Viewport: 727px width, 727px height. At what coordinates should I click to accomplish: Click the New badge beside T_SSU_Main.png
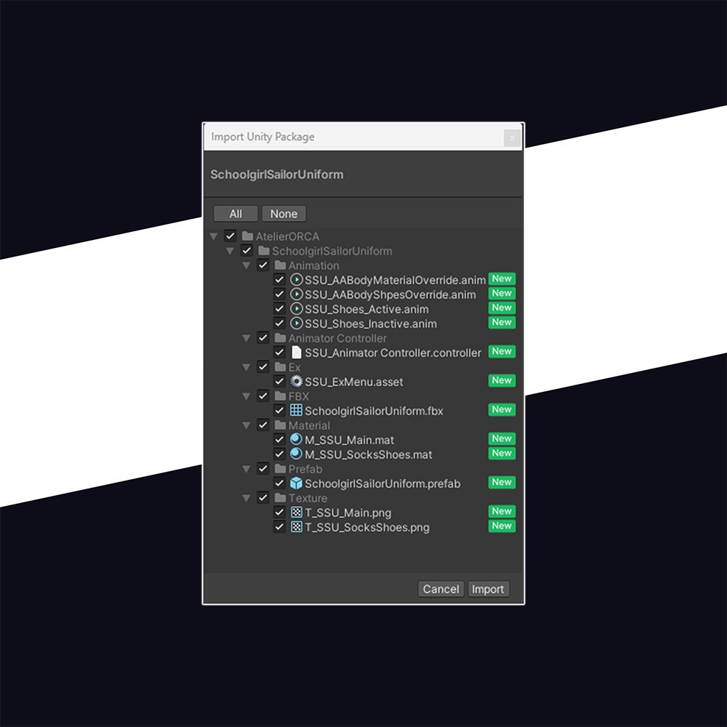point(502,511)
